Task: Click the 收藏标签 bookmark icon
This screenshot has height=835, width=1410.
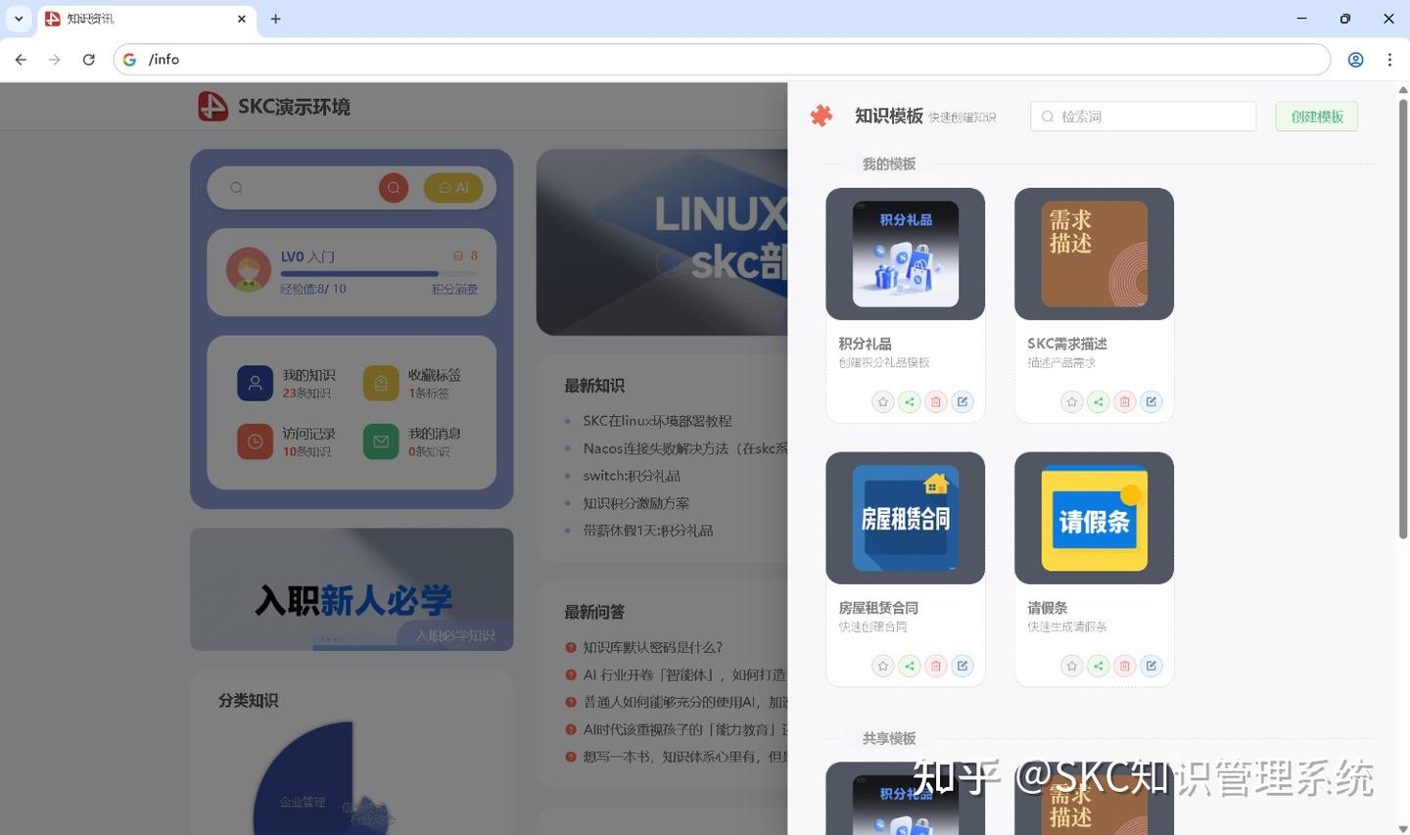Action: 381,383
